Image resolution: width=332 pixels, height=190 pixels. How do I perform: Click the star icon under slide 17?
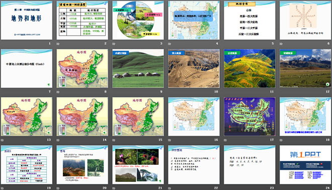(225, 140)
